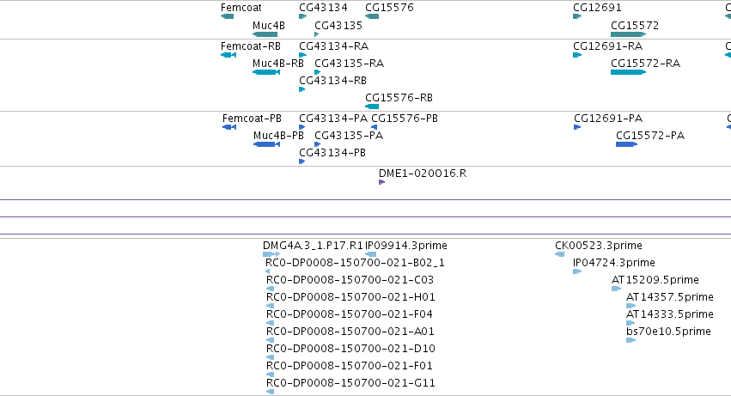The image size is (731, 396).
Task: Select the RC0-DP0008-150700-021-G11 EST arrow
Action: tap(270, 393)
